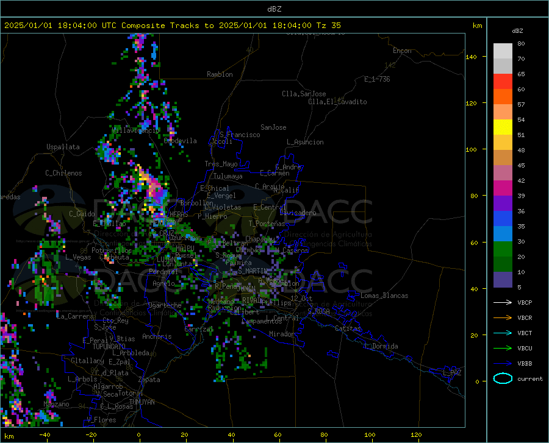Viewport: 549px width, 443px height.
Task: Select the bright yellow 51-54 dBZ swatch
Action: (503, 127)
